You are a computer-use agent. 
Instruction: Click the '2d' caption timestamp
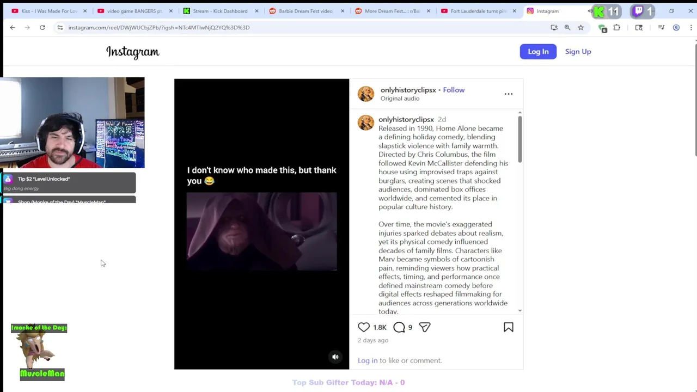click(442, 119)
